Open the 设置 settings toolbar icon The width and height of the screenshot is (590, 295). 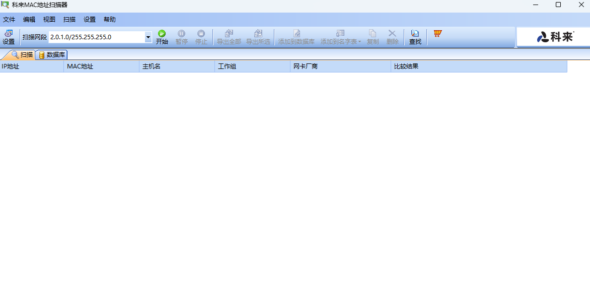(x=9, y=37)
